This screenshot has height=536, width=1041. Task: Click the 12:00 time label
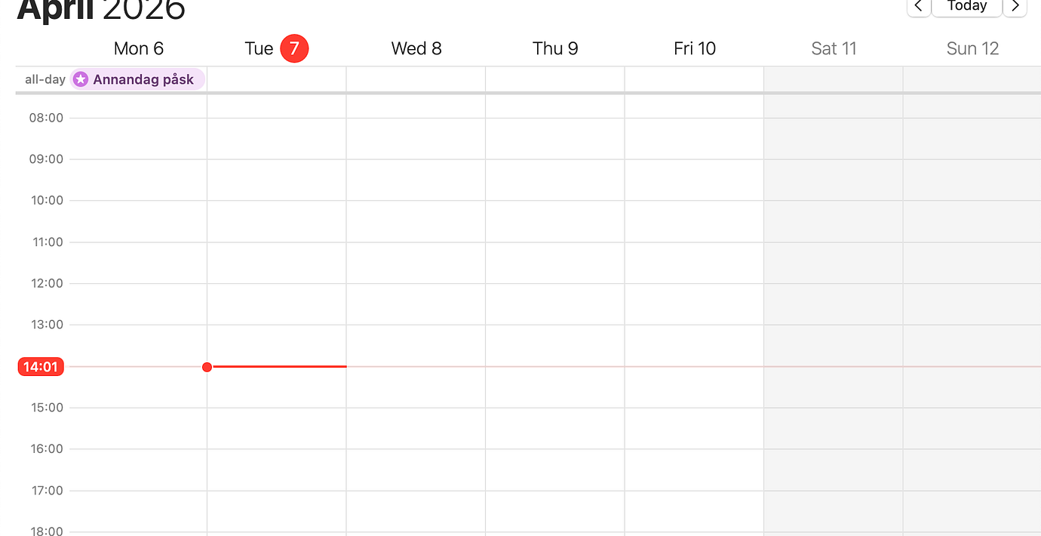point(45,283)
